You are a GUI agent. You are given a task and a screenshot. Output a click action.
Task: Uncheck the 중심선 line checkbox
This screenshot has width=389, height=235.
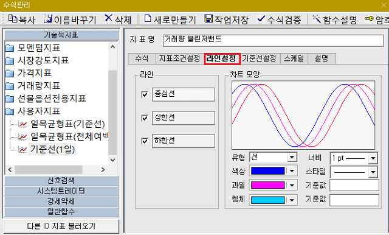coord(145,94)
